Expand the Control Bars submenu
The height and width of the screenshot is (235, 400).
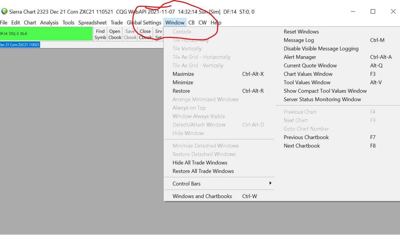219,184
